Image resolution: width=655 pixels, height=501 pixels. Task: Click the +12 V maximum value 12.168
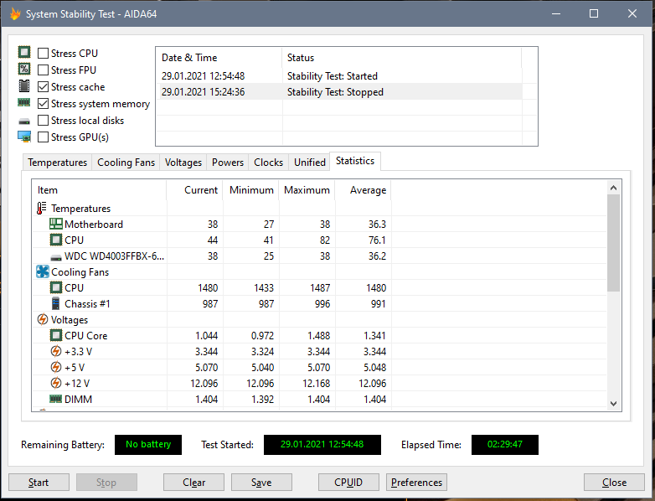[x=317, y=383]
